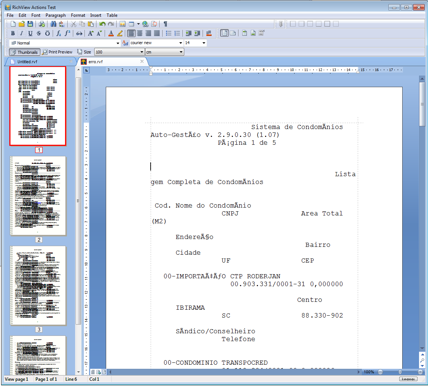Screen dimensions: 428x386
Task: Toggle Strikethrough formatting
Action: (x=39, y=33)
